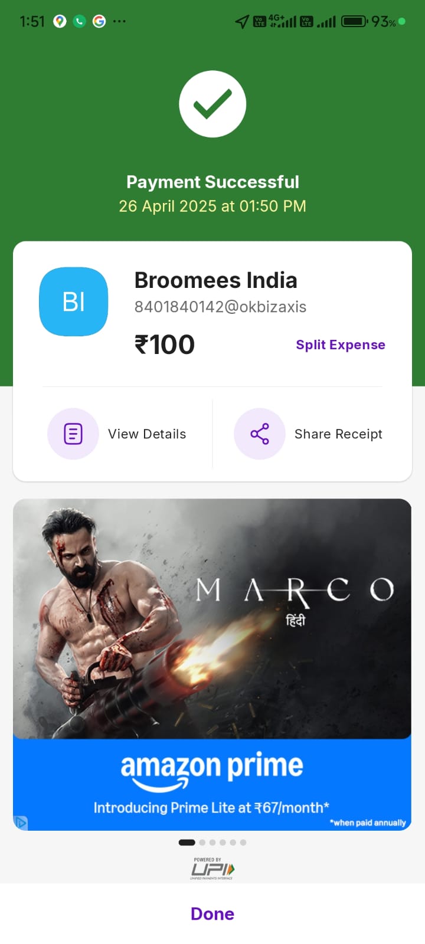Tap the phone call notification icon in status bar
The height and width of the screenshot is (944, 425).
[x=80, y=21]
